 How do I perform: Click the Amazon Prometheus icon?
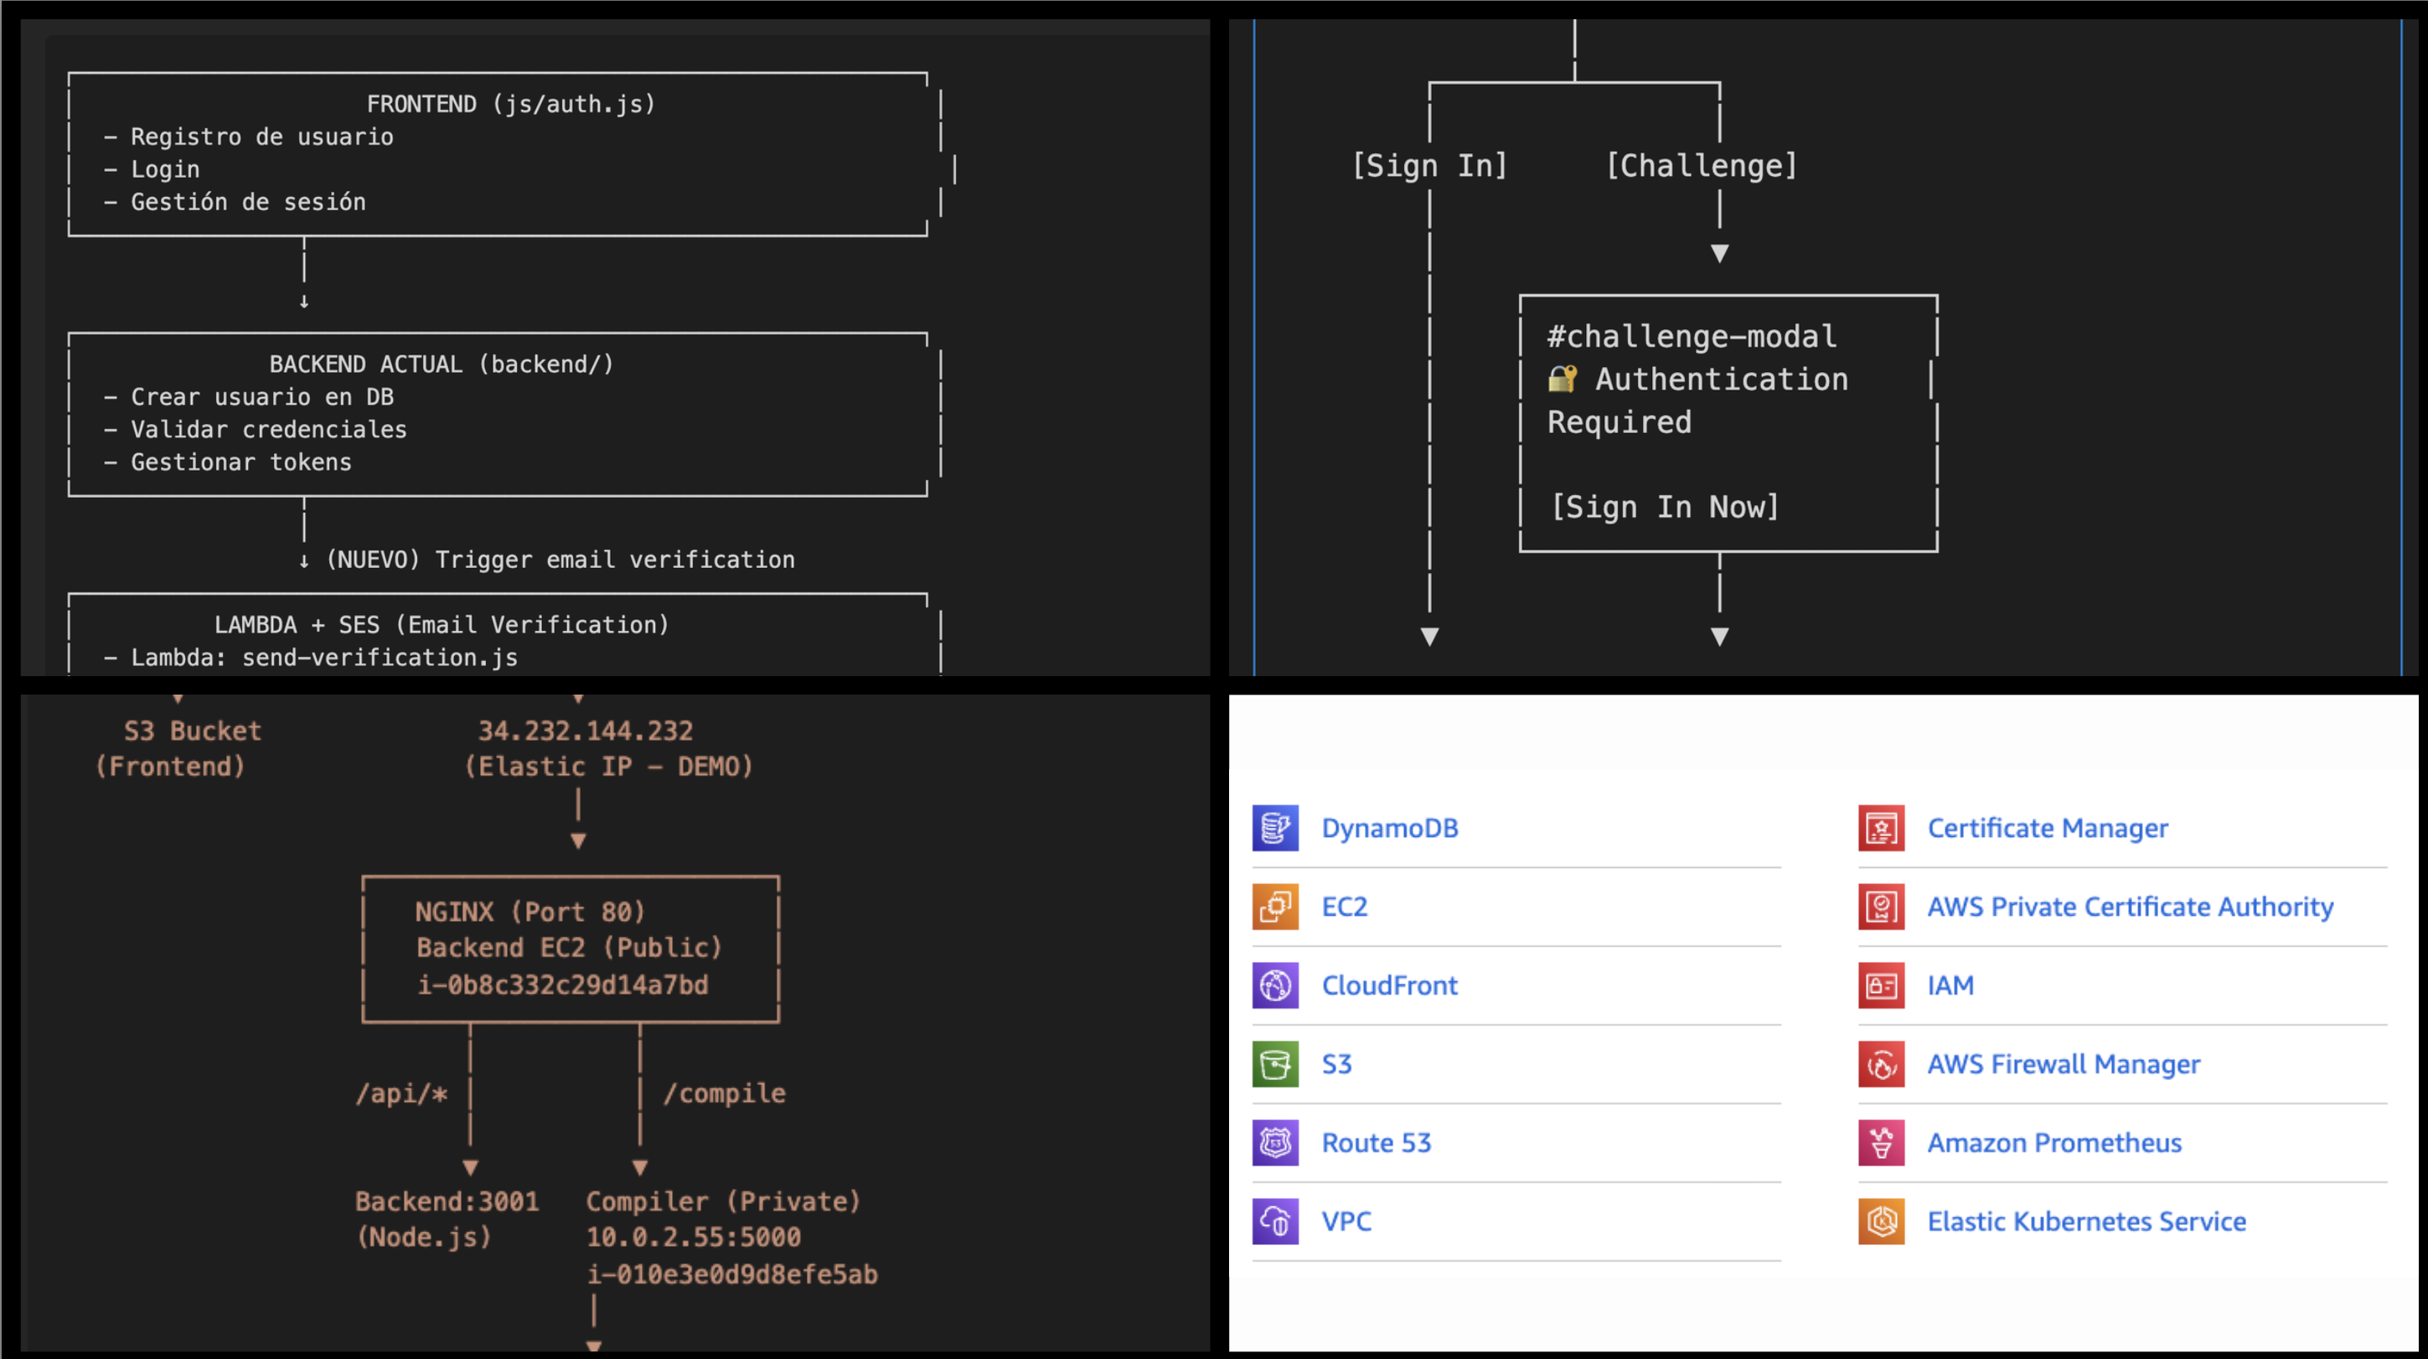(x=1882, y=1142)
